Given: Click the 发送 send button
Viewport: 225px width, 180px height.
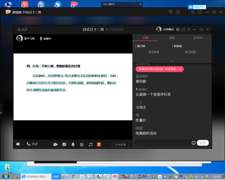Looking at the screenshot, I should click(x=203, y=143).
